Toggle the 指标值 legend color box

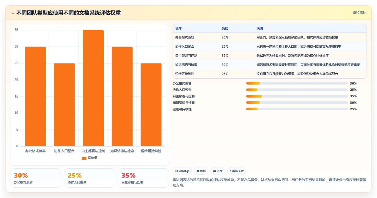pos(84,158)
